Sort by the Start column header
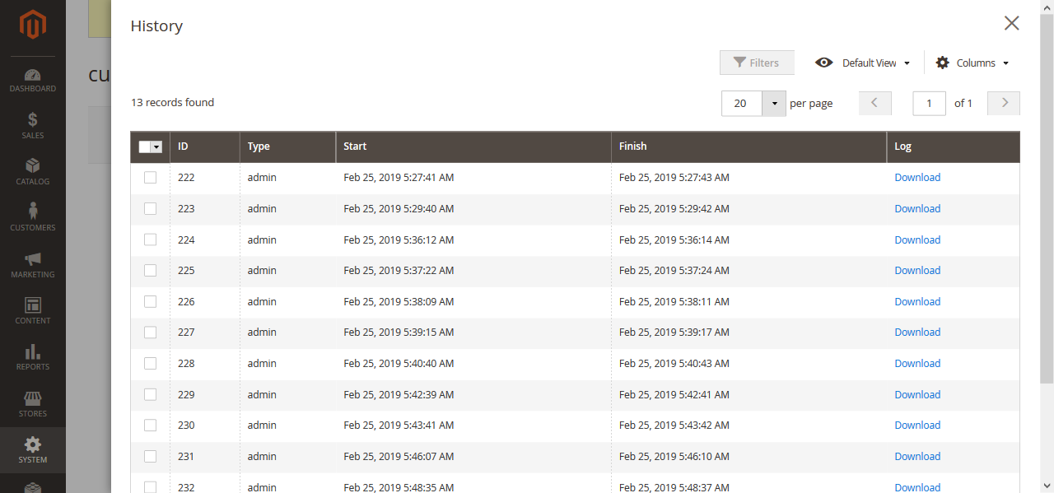1054x493 pixels. pyautogui.click(x=355, y=147)
